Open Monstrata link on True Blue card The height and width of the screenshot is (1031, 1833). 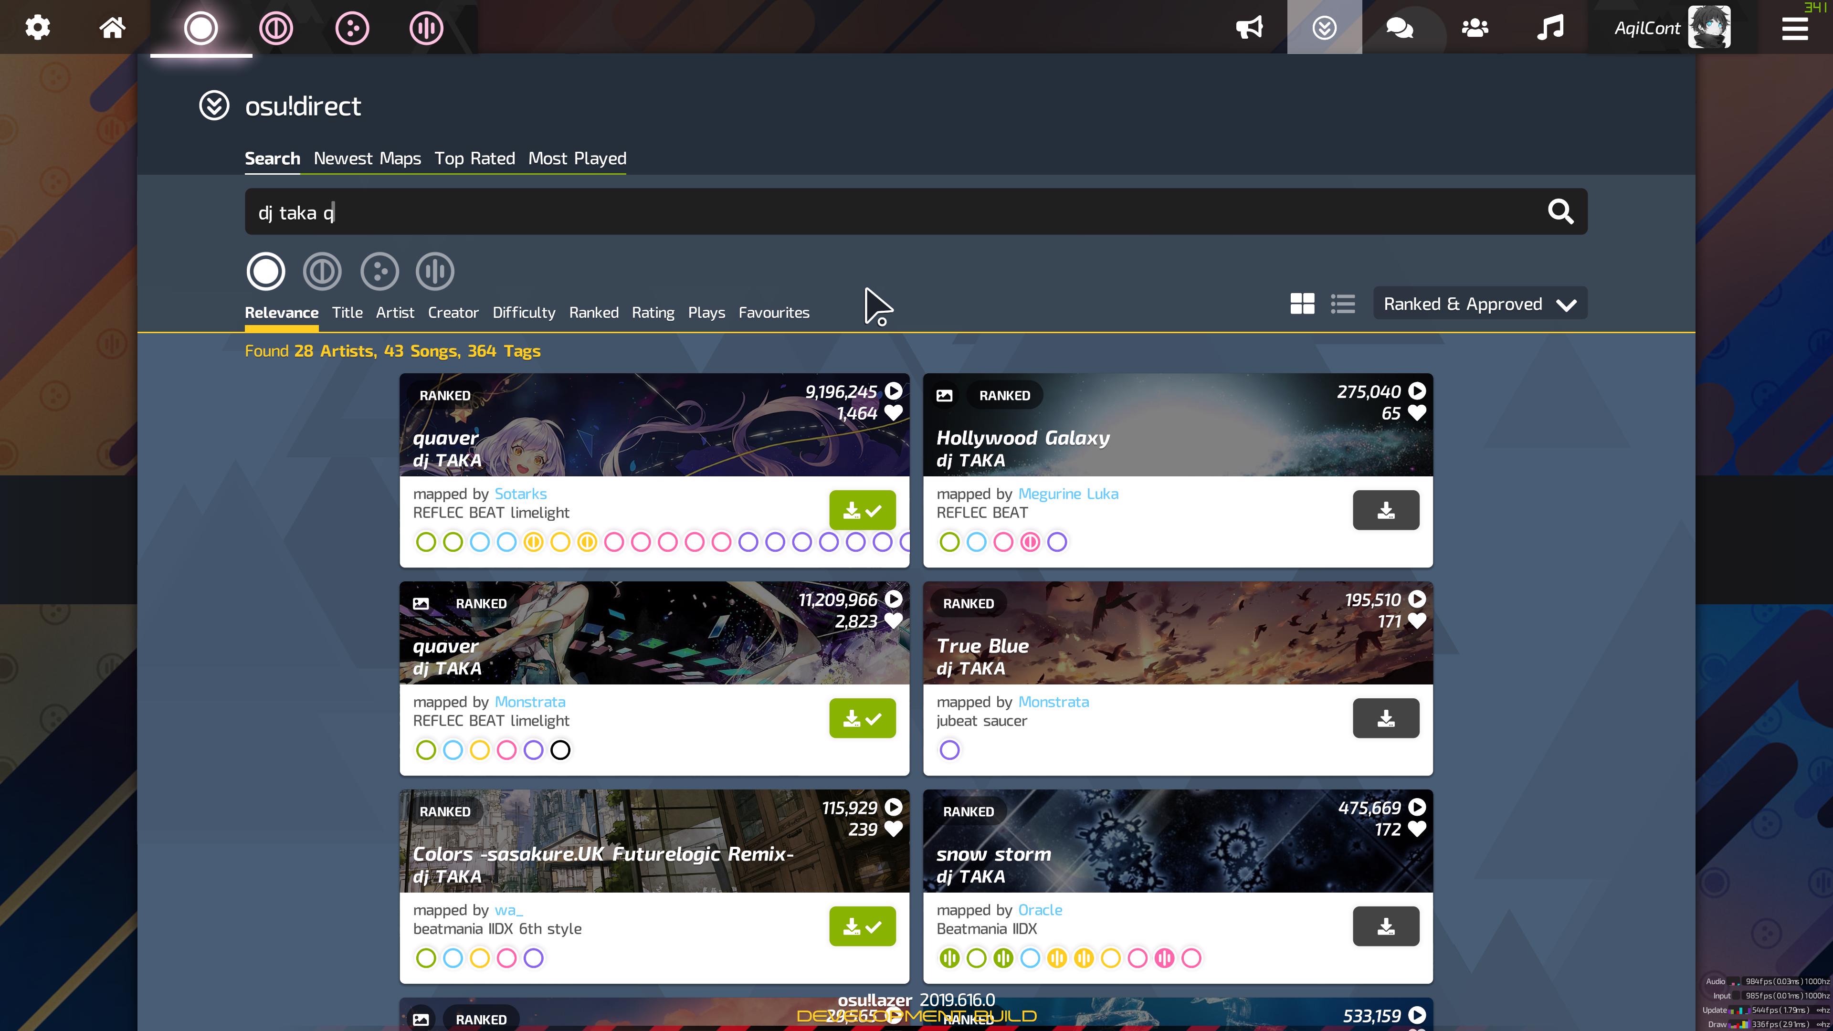point(1053,702)
